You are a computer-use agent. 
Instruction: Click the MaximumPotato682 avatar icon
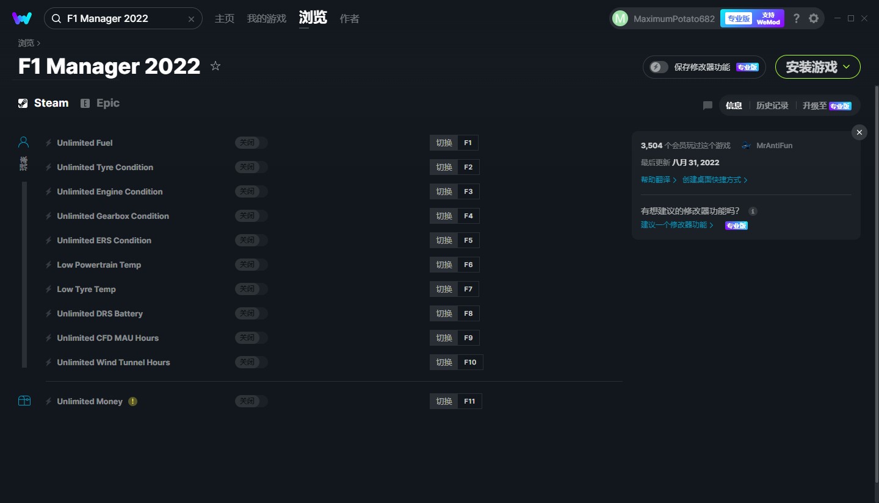pyautogui.click(x=620, y=18)
